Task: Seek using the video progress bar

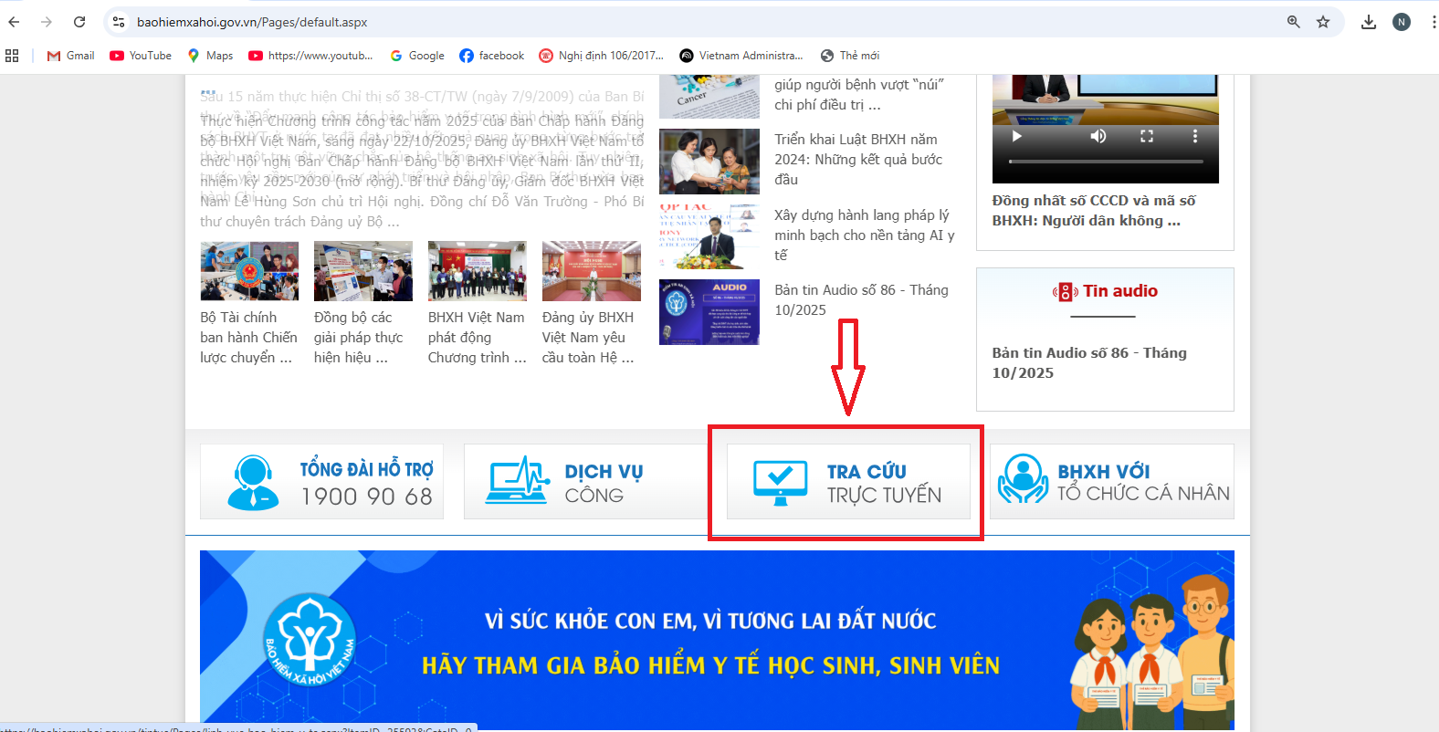Action: pos(1106,162)
